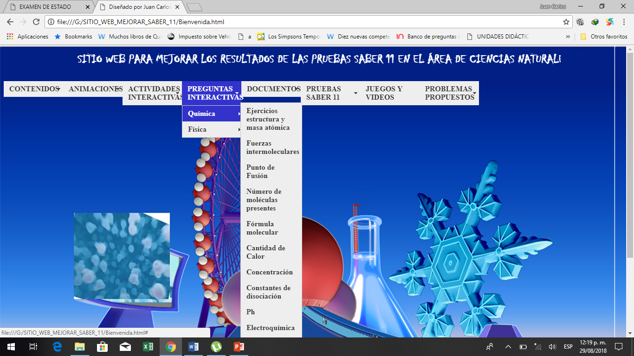Open Excel from the taskbar

(148, 346)
